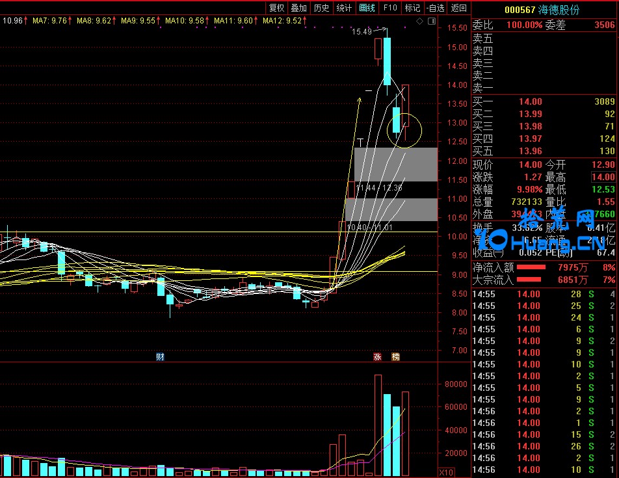Viewport: 619px width, 478px height.
Task: Select the tallest red volume bar
Action: tap(378, 425)
